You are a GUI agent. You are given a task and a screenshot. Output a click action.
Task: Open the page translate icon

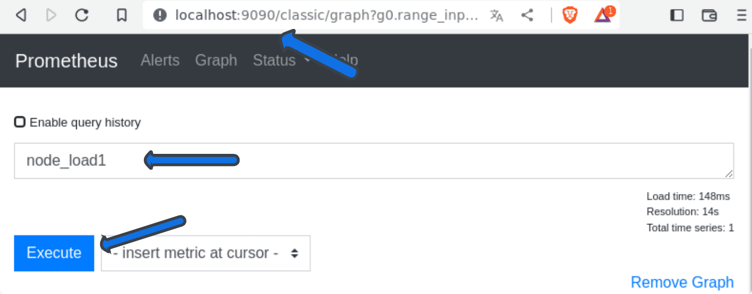pos(496,16)
